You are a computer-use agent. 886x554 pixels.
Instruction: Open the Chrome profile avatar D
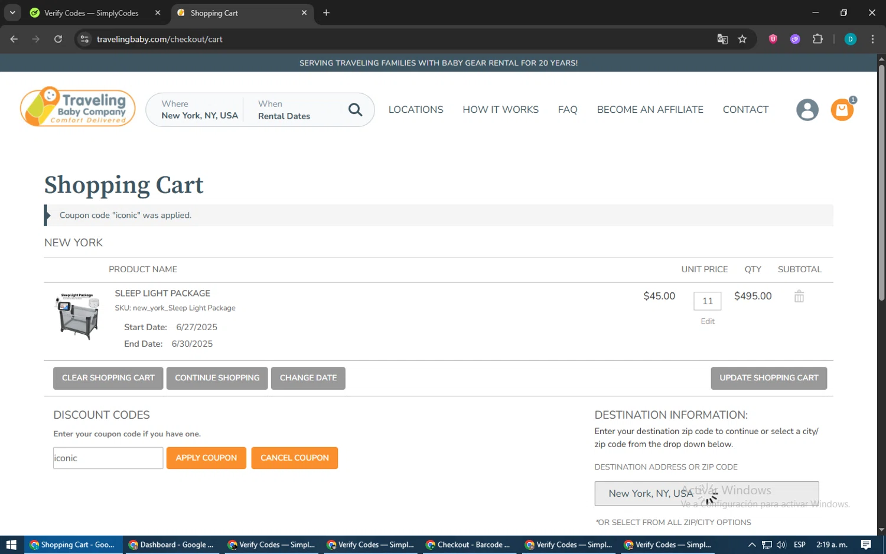851,39
